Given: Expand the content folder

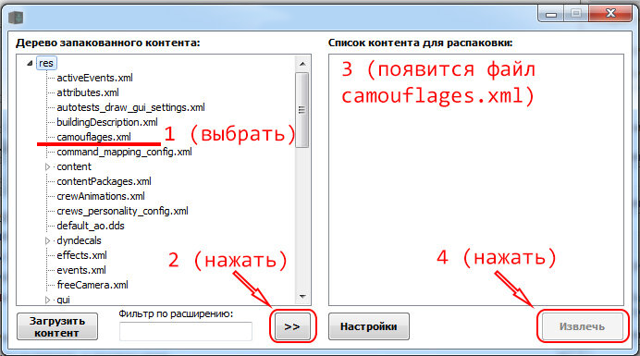Looking at the screenshot, I should click(x=47, y=166).
